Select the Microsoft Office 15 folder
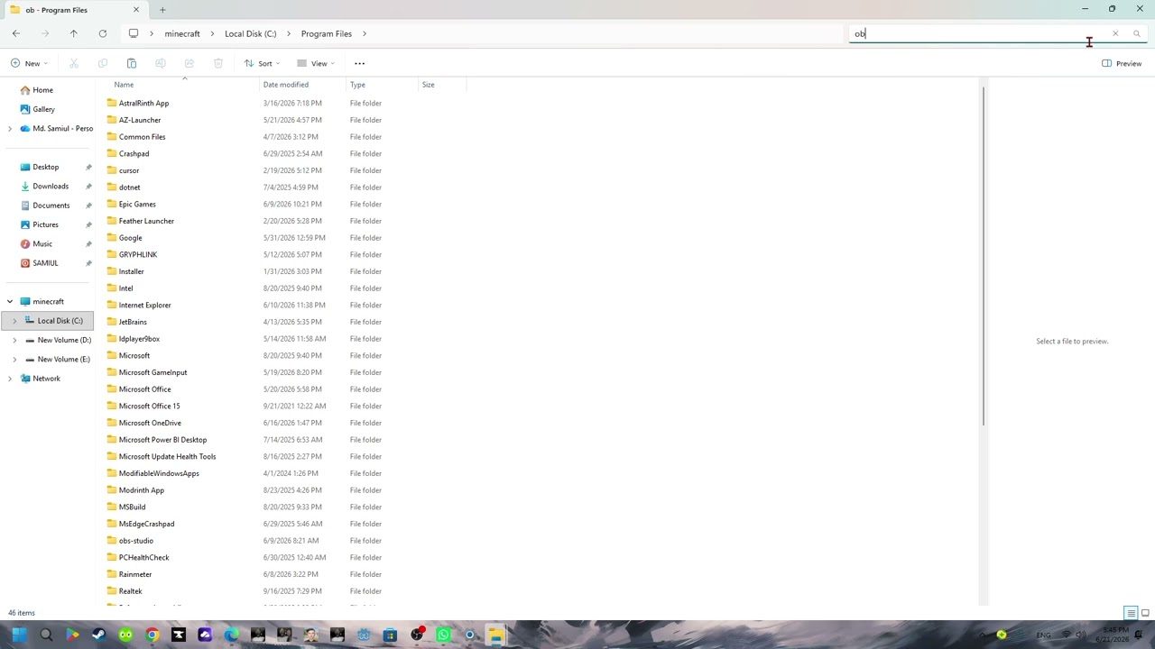1155x649 pixels. pyautogui.click(x=149, y=407)
